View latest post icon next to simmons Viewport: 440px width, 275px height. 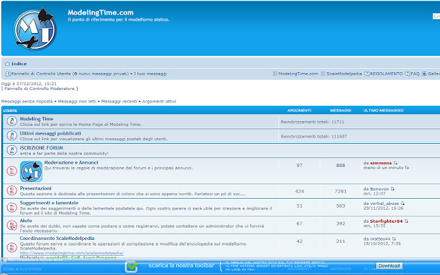[395, 163]
